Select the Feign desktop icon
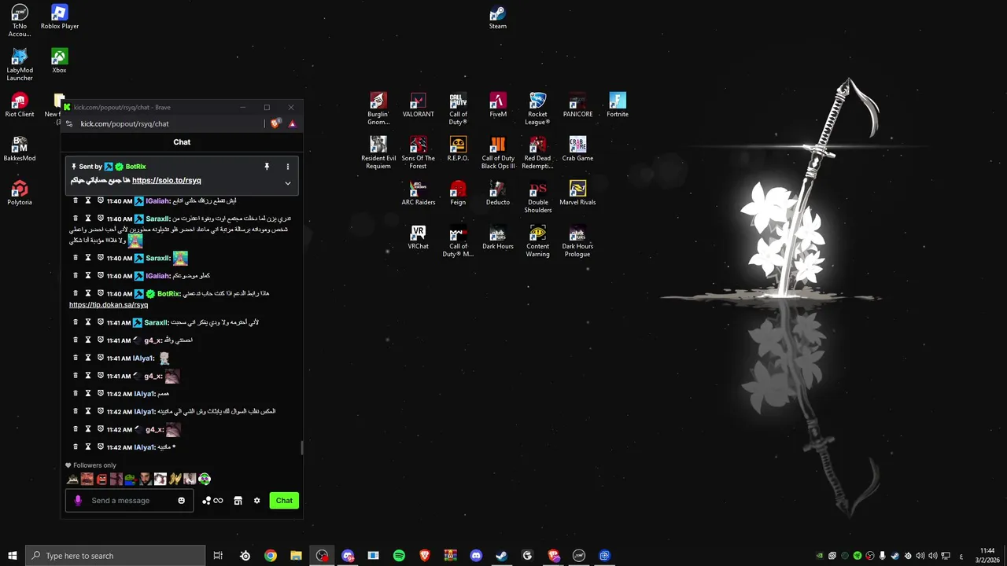 point(458,193)
